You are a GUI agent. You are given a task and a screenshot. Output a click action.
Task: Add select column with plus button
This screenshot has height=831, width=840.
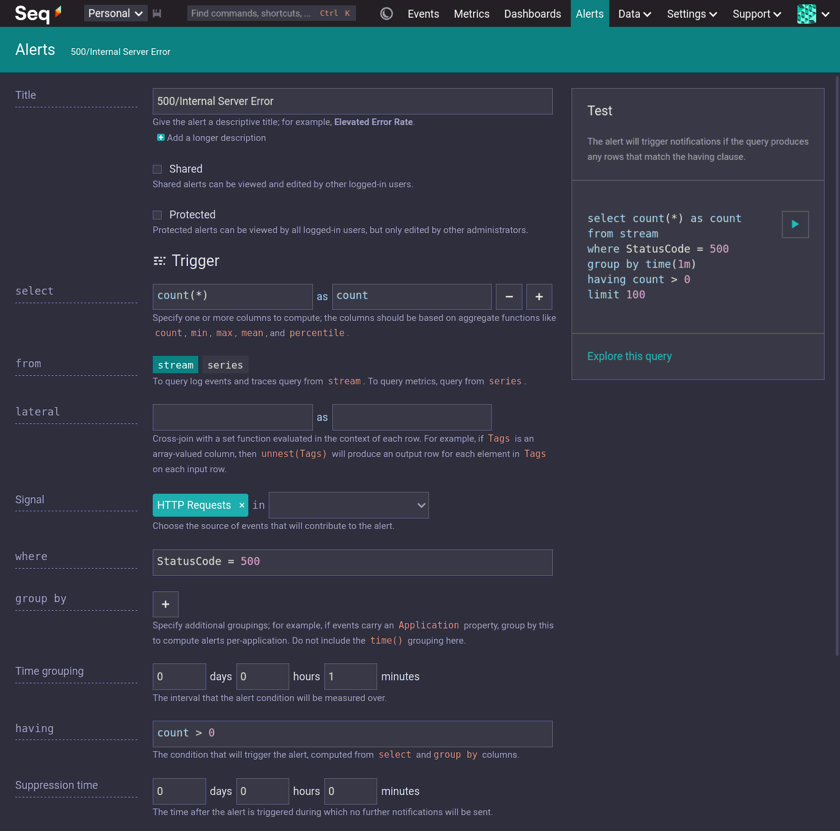539,297
